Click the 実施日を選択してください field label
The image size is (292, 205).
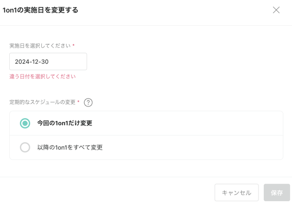[40, 46]
